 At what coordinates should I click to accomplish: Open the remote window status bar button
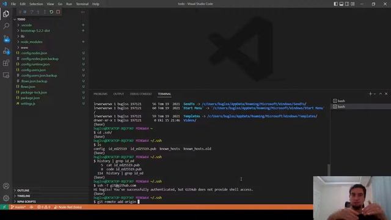[4, 207]
